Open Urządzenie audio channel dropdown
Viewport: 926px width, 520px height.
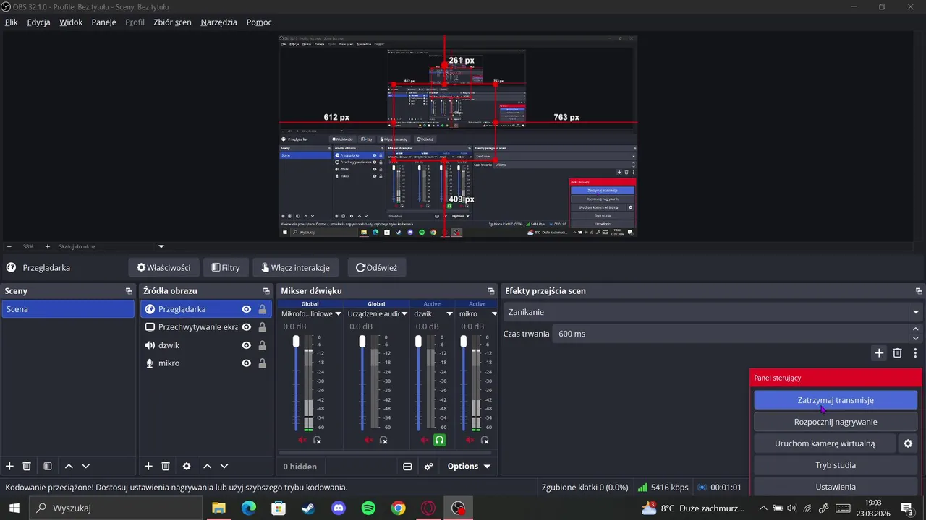click(404, 314)
